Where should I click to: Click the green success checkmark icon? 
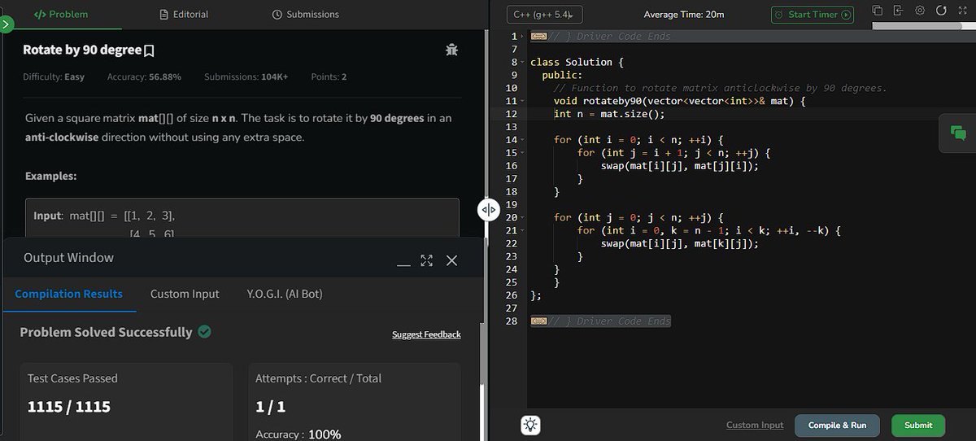tap(205, 332)
